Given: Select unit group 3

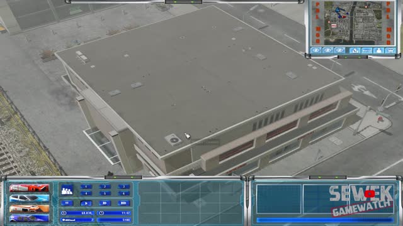Looking at the screenshot, I should click(123, 187).
